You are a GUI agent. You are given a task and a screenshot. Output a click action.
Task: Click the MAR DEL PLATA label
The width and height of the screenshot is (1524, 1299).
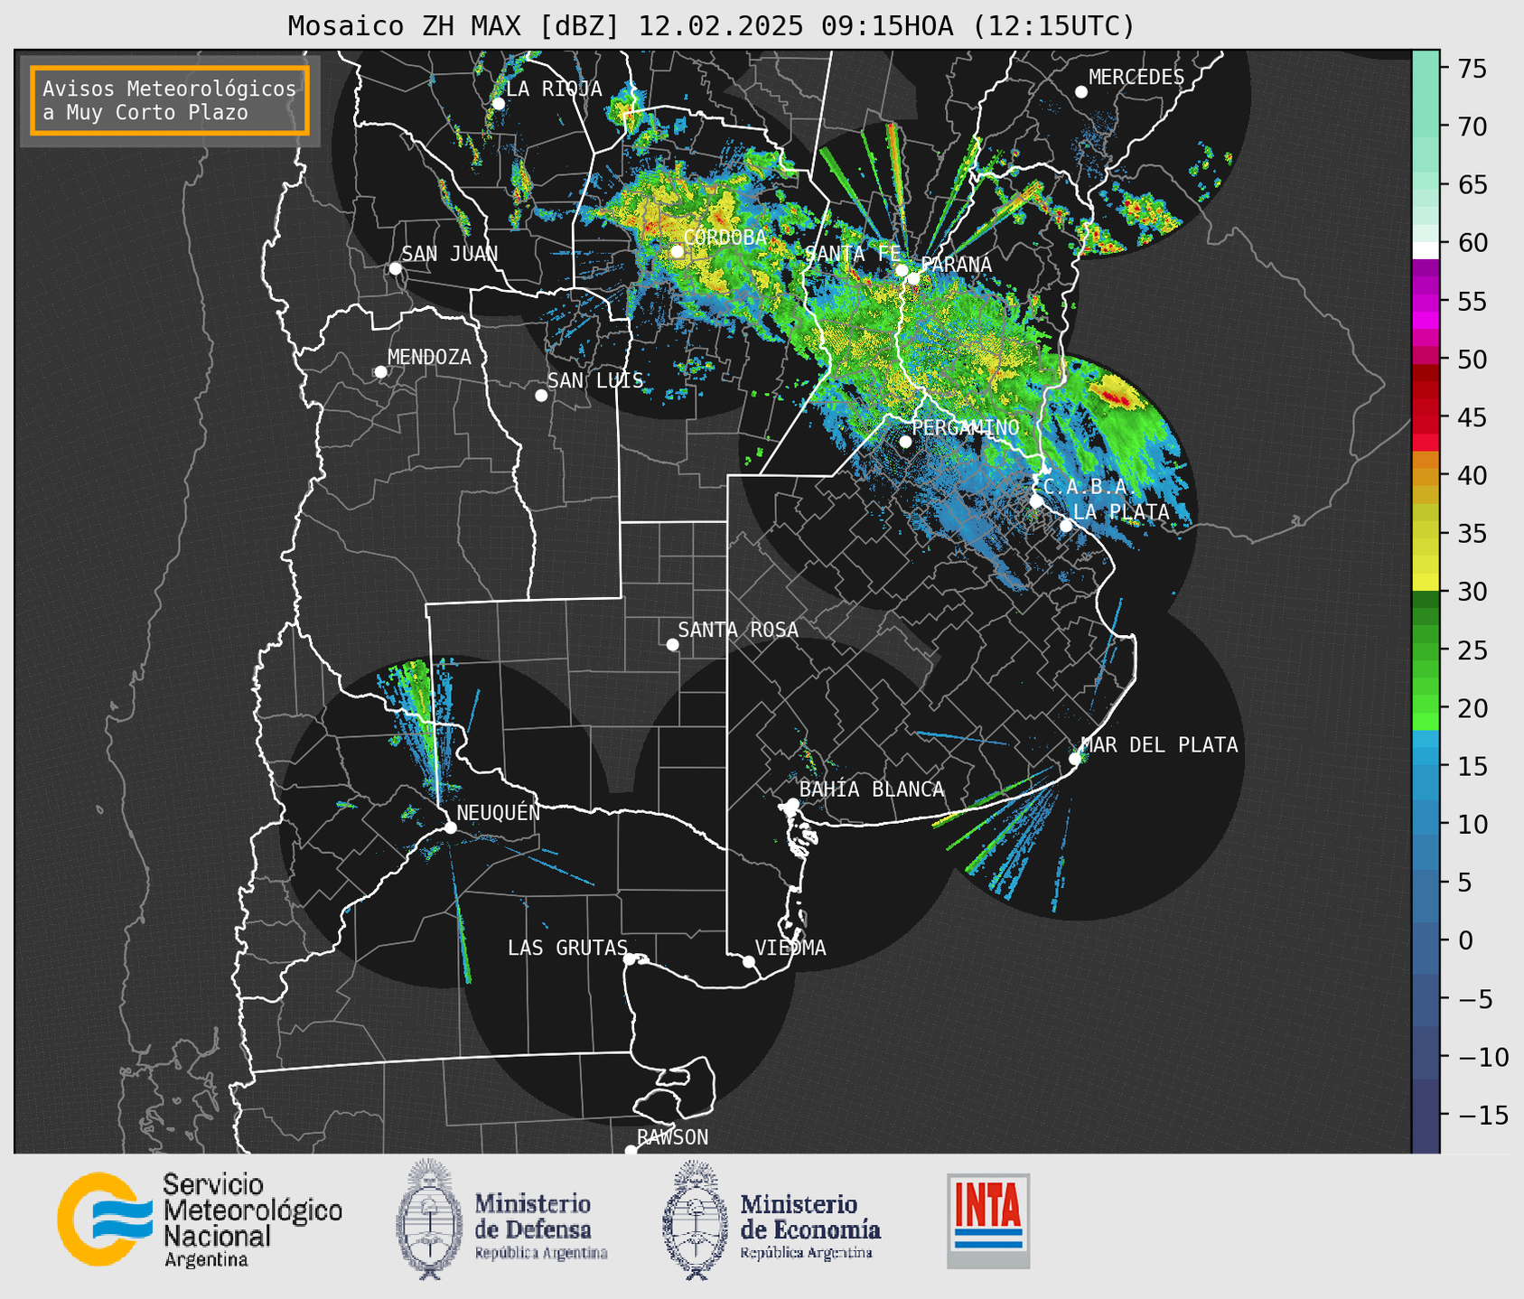[x=1159, y=745]
